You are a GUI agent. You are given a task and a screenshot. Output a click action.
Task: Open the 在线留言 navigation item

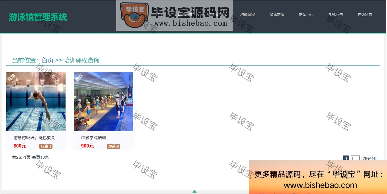(365, 15)
